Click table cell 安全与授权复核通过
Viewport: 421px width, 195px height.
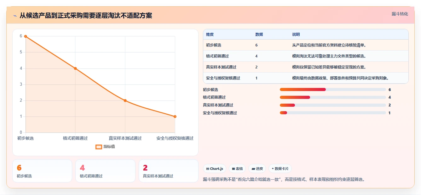point(223,78)
